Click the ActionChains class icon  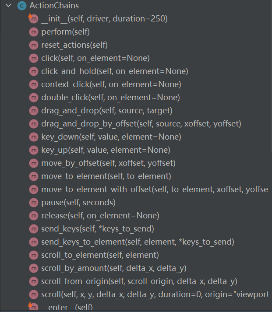(21, 6)
